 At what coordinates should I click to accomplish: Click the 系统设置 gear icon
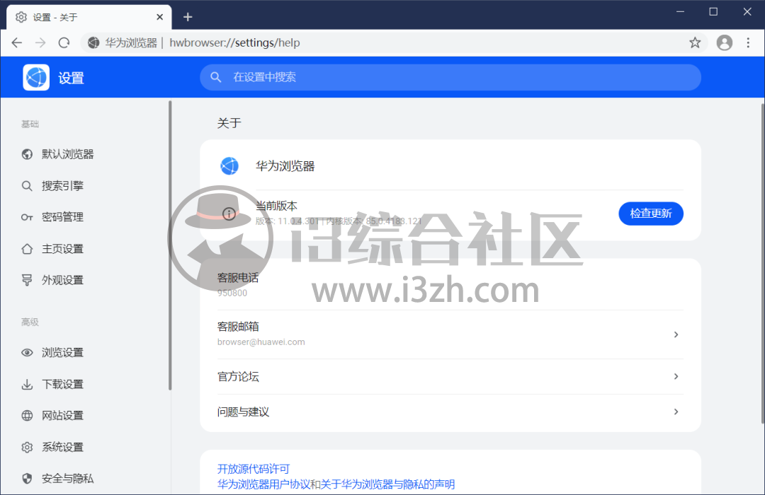[27, 447]
